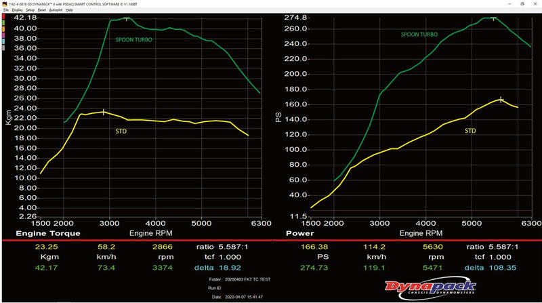This screenshot has height=303, width=542.
Task: Restore down the application window
Action: 522,3
